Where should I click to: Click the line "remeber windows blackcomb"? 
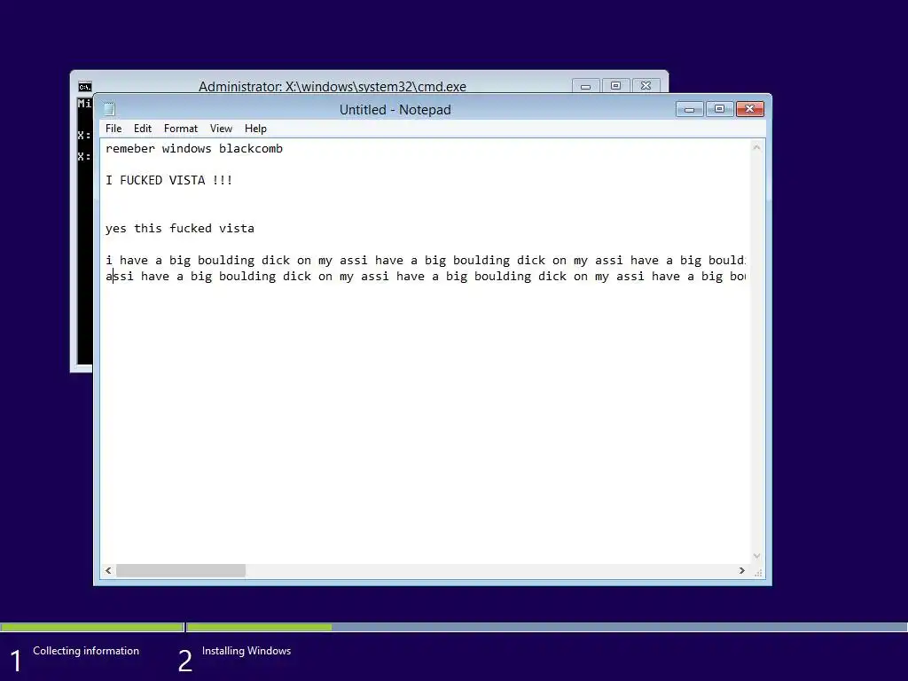tap(194, 149)
